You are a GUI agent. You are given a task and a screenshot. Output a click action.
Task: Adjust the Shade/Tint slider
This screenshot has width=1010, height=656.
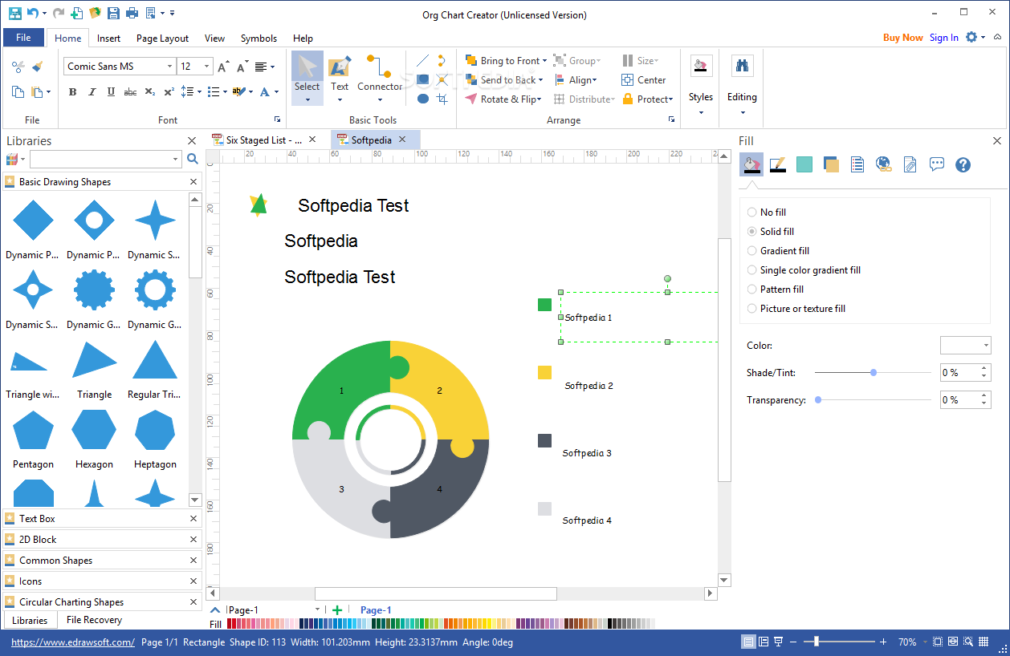coord(874,373)
